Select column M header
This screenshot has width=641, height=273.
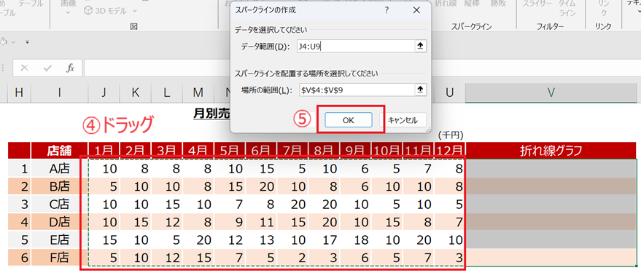(198, 93)
